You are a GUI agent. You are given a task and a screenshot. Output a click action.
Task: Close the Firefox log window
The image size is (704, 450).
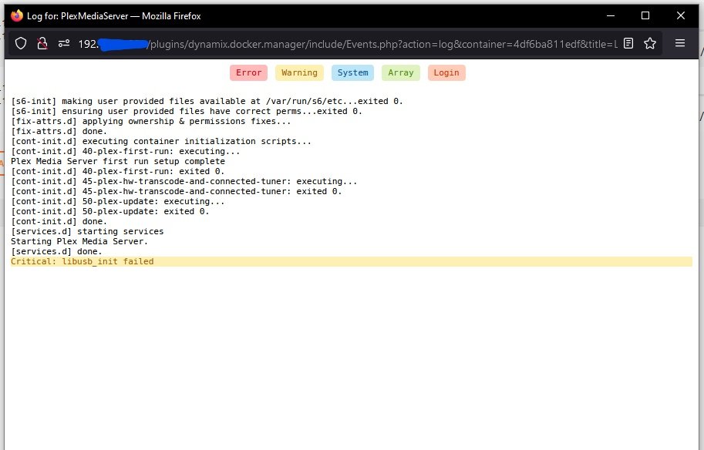coord(681,15)
